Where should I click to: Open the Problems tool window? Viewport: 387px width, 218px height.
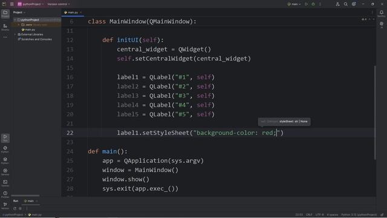coord(5,194)
